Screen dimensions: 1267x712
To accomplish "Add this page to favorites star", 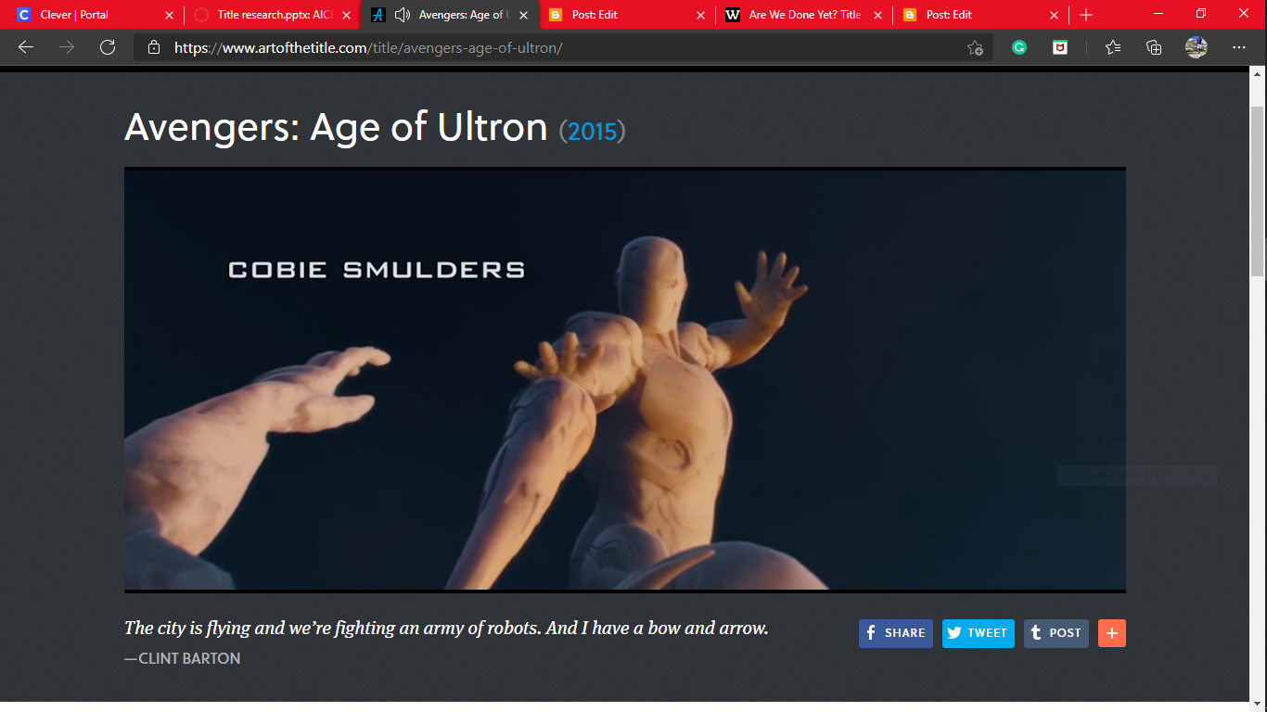I will 975,47.
